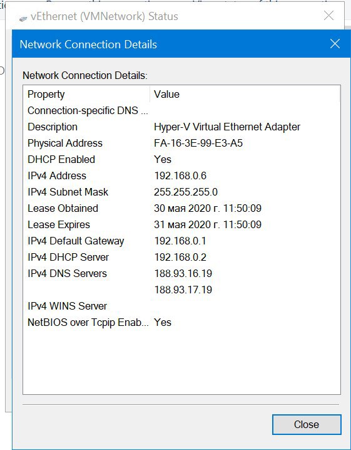The width and height of the screenshot is (351, 450).
Task: Close the Network Connection Details dialog
Action: pyautogui.click(x=335, y=44)
